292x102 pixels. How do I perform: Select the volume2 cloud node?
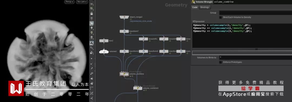coord(104,51)
